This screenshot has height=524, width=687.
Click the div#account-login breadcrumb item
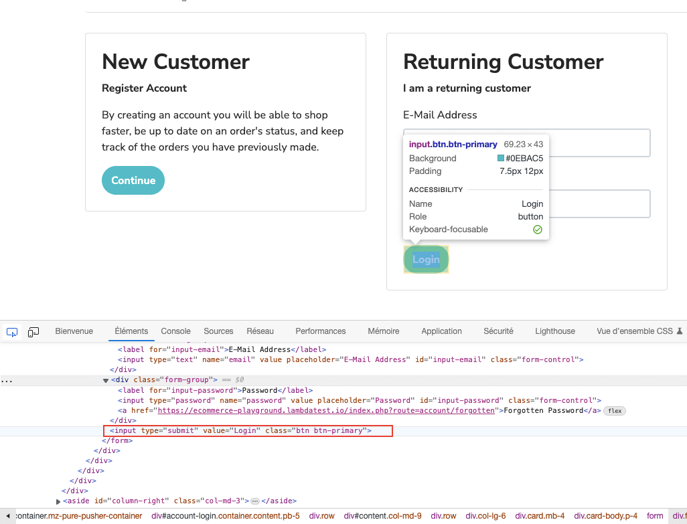226,516
